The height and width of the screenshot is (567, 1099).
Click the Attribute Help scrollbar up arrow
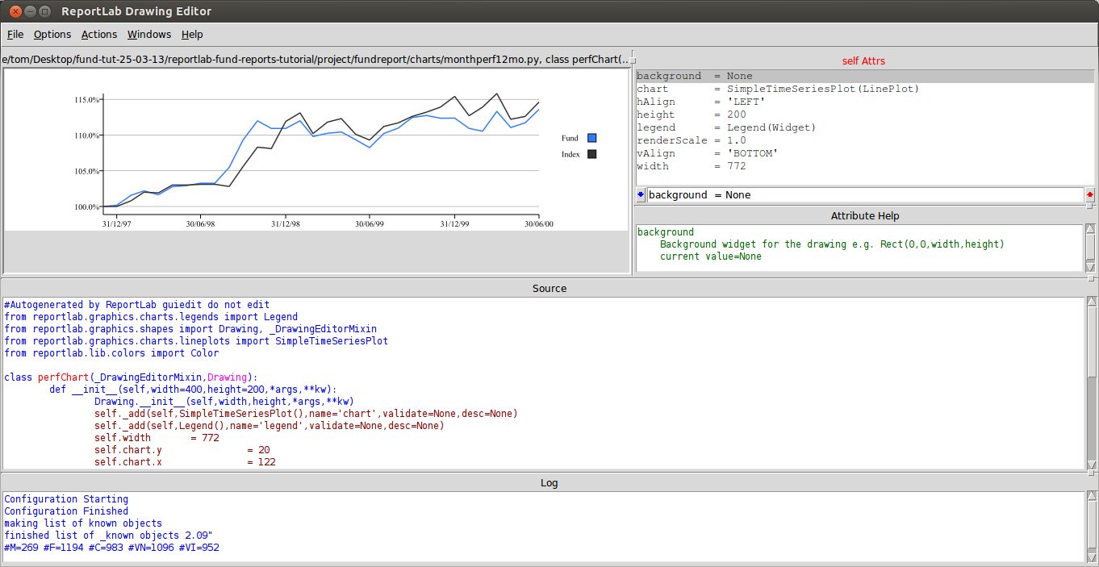coord(1091,229)
